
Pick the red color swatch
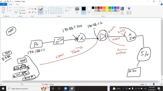(x=101, y=8)
